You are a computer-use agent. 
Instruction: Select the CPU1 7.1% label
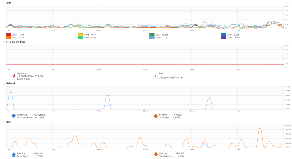point(18,35)
